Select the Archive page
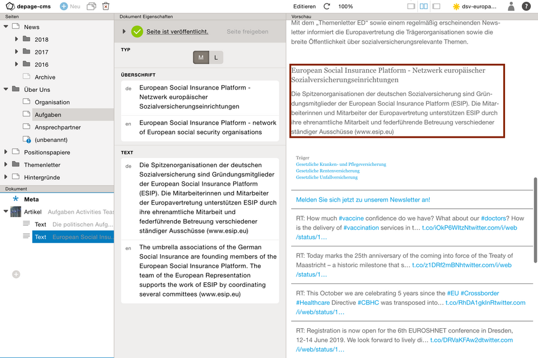Viewport: 538px width, 358px height. pos(45,77)
